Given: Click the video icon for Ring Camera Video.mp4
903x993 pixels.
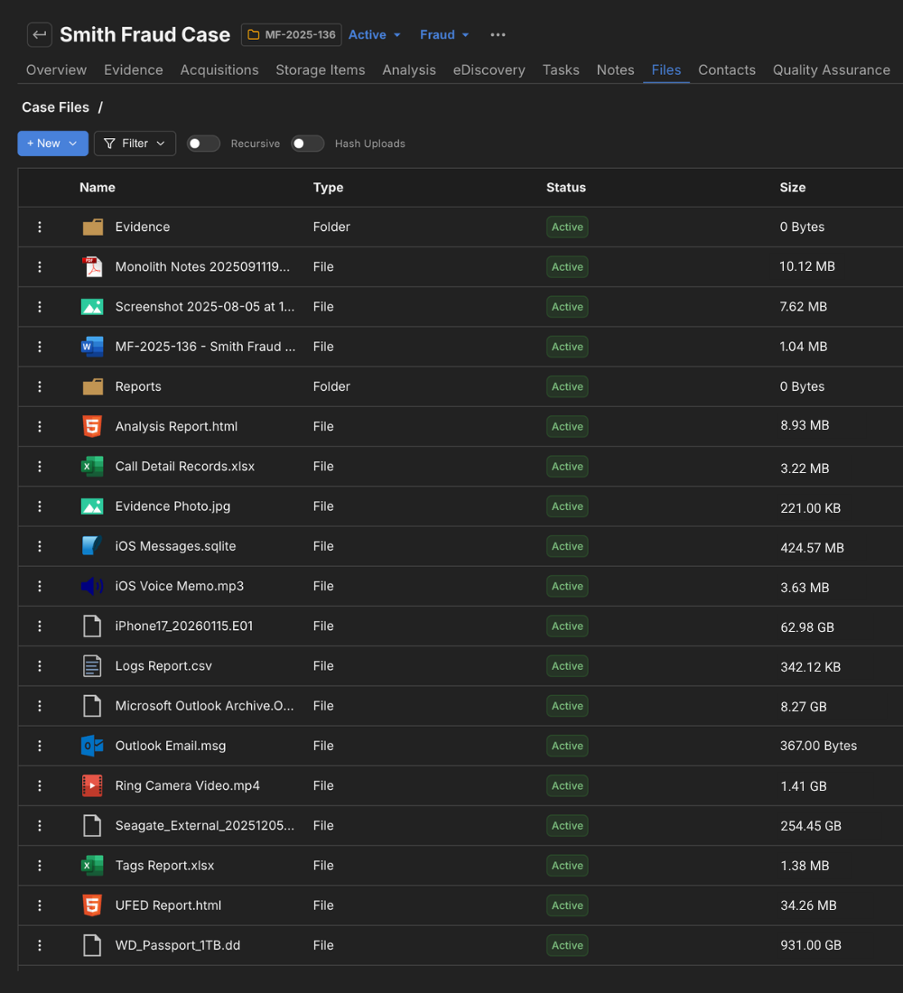Looking at the screenshot, I should tap(92, 785).
